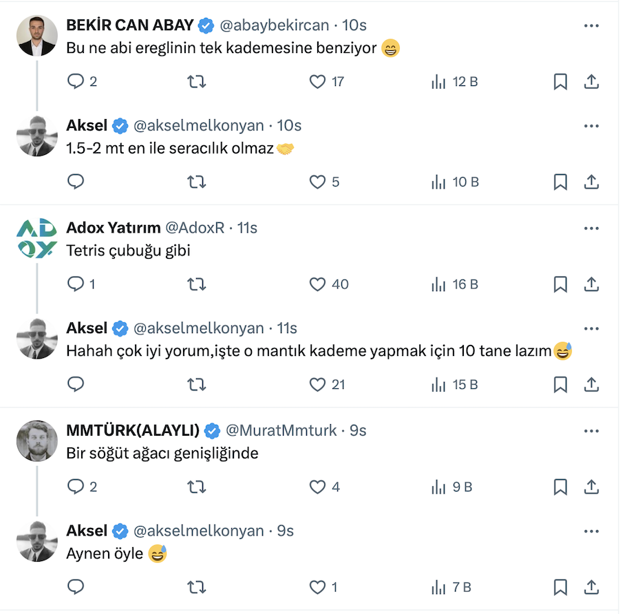Image resolution: width=629 pixels, height=614 pixels.
Task: Open more options menu on Adox Yatırım's tweet
Action: pyautogui.click(x=590, y=228)
